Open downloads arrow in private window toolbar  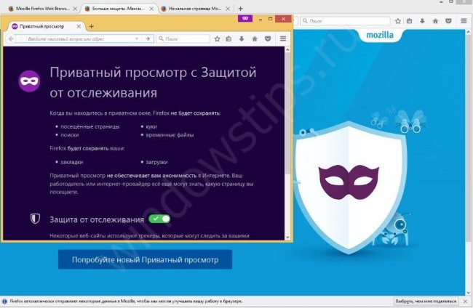[x=242, y=38]
